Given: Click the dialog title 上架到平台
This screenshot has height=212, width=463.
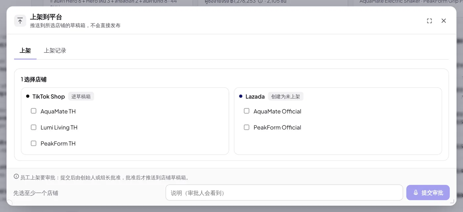Looking at the screenshot, I should pyautogui.click(x=46, y=17).
